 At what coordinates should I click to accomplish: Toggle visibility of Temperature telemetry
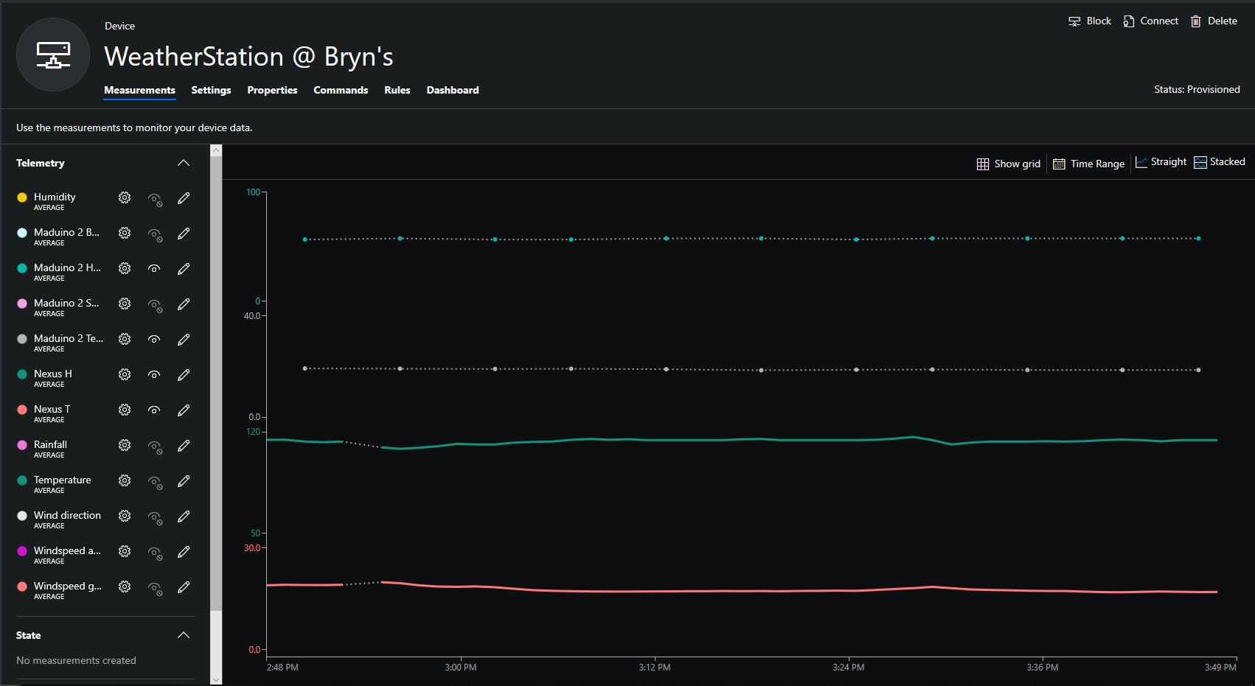[x=155, y=481]
